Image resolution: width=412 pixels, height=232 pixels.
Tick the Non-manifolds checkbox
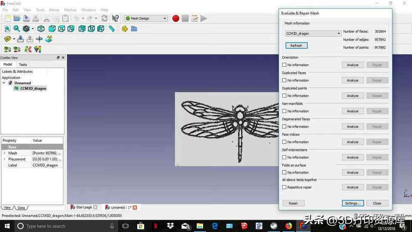coord(284,111)
